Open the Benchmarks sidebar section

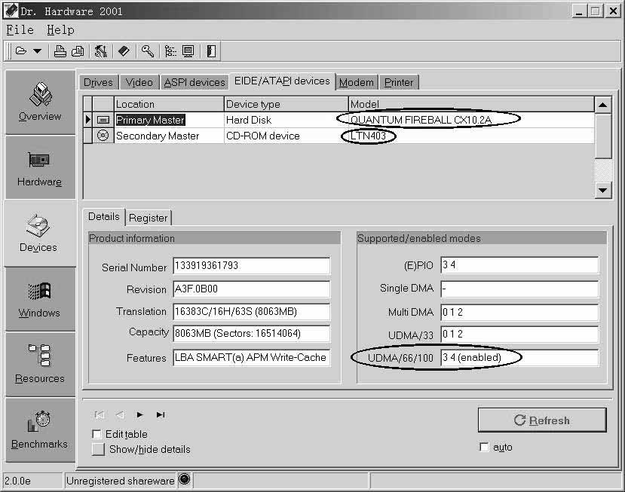[x=40, y=430]
